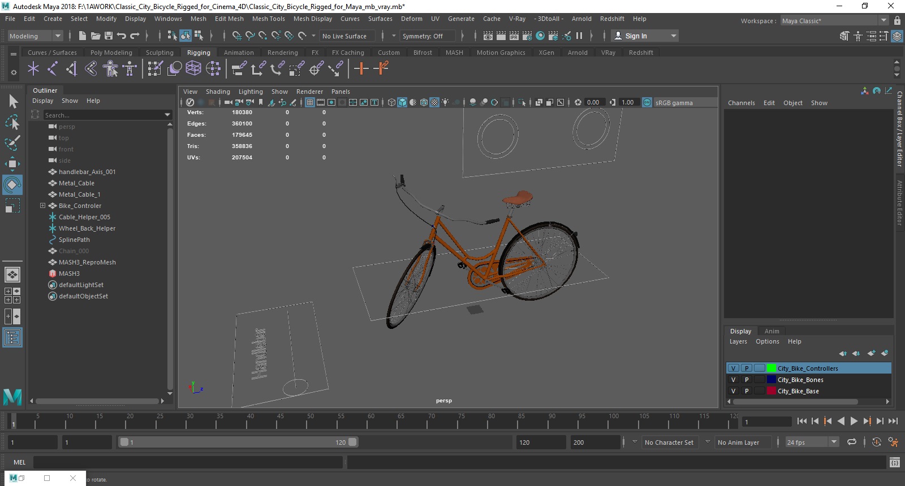Click the Set Key plus shelf icon
This screenshot has width=905, height=486.
click(x=361, y=69)
